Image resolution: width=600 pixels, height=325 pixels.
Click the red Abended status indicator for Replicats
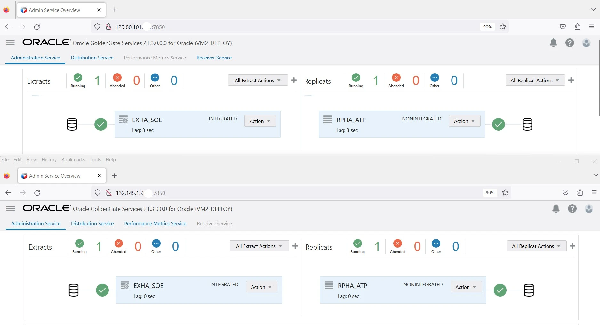pos(396,78)
